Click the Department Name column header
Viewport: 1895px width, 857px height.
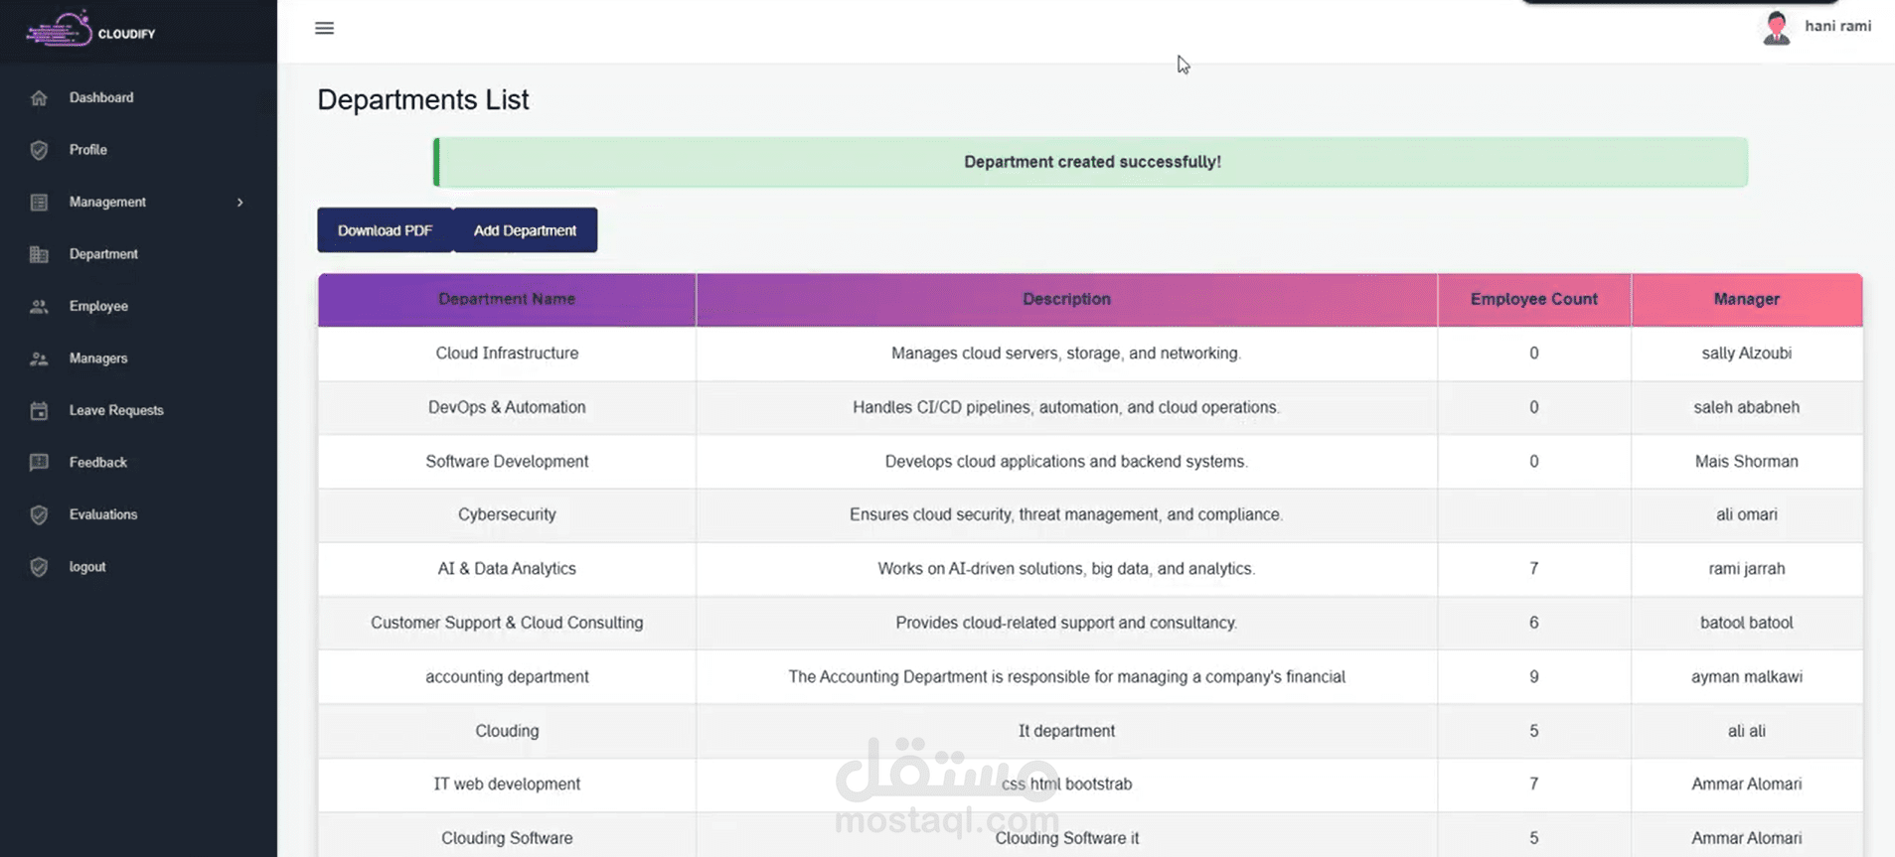click(507, 299)
